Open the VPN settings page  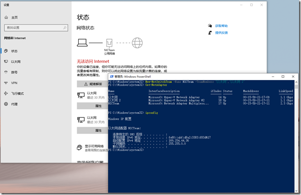click(x=14, y=83)
